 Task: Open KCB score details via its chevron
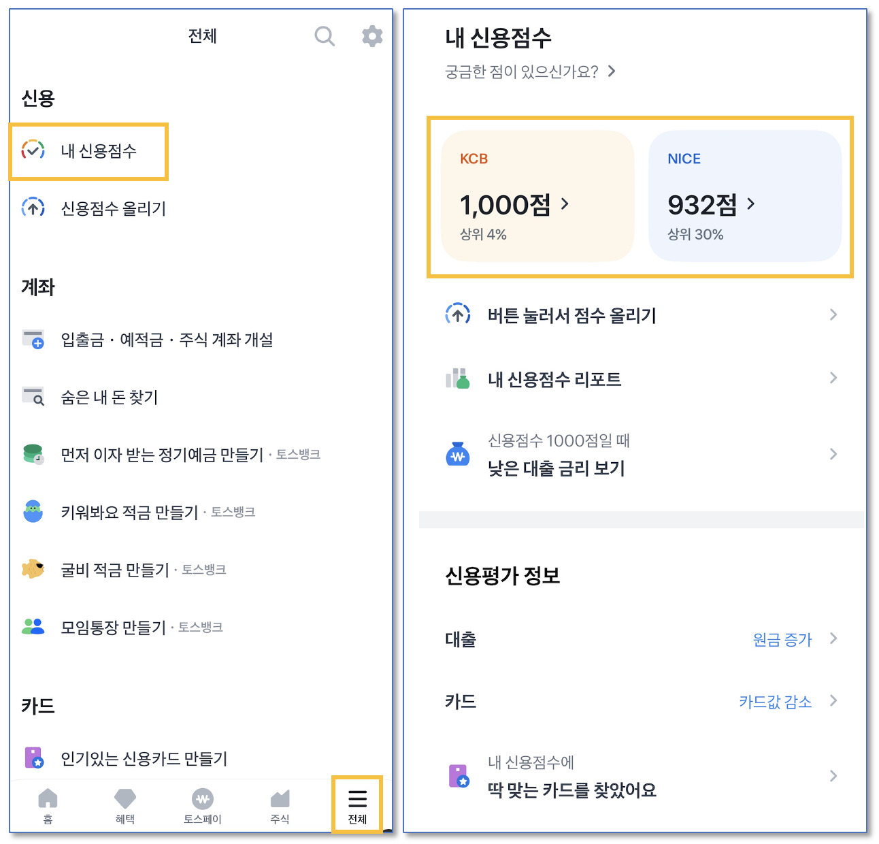coord(566,204)
